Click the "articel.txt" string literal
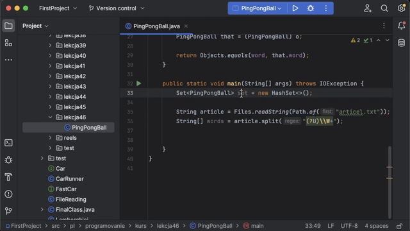 (357, 112)
